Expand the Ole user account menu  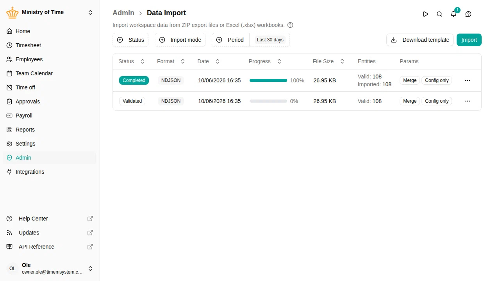[90, 269]
